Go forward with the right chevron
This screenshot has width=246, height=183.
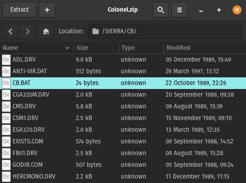pos(27,31)
